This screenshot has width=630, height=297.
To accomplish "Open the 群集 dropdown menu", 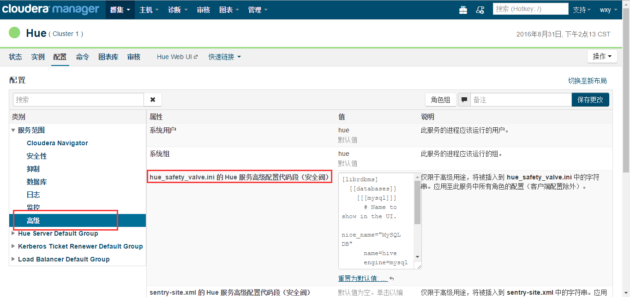I will click(x=120, y=10).
